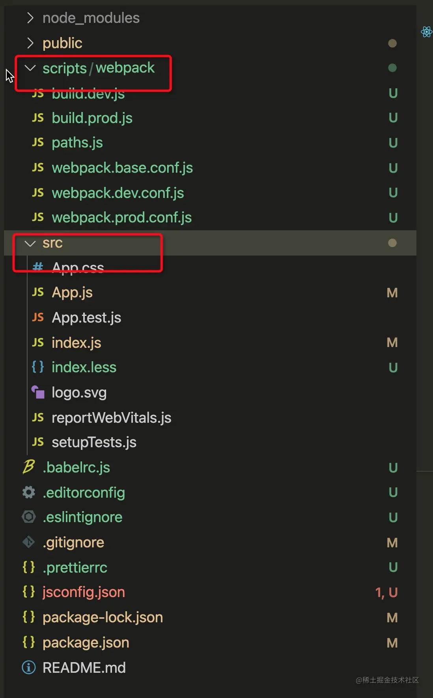This screenshot has width=433, height=698.
Task: Click the purple image icon beside logo.svg
Action: click(38, 392)
